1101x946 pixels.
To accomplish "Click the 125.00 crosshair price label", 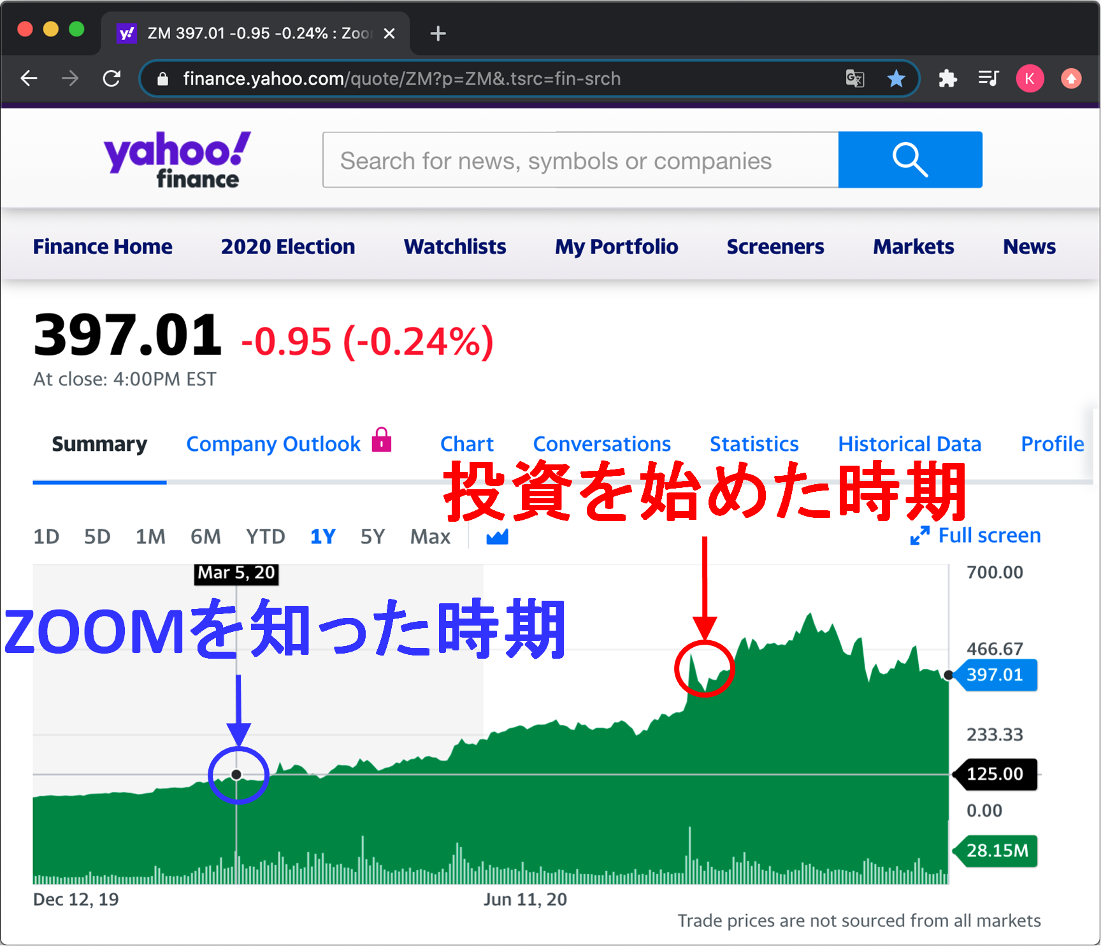I will 995,774.
